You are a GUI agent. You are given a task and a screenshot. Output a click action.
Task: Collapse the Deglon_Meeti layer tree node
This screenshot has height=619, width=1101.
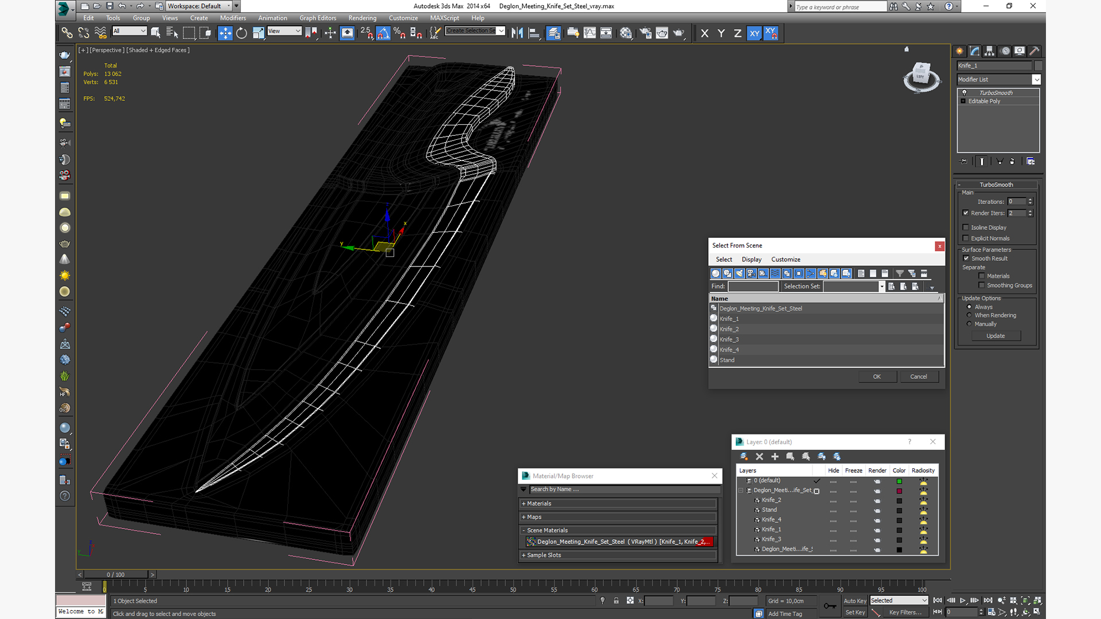pyautogui.click(x=741, y=491)
